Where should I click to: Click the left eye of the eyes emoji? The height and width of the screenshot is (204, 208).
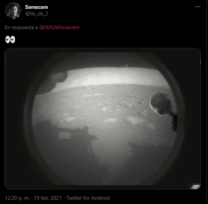tap(8, 39)
